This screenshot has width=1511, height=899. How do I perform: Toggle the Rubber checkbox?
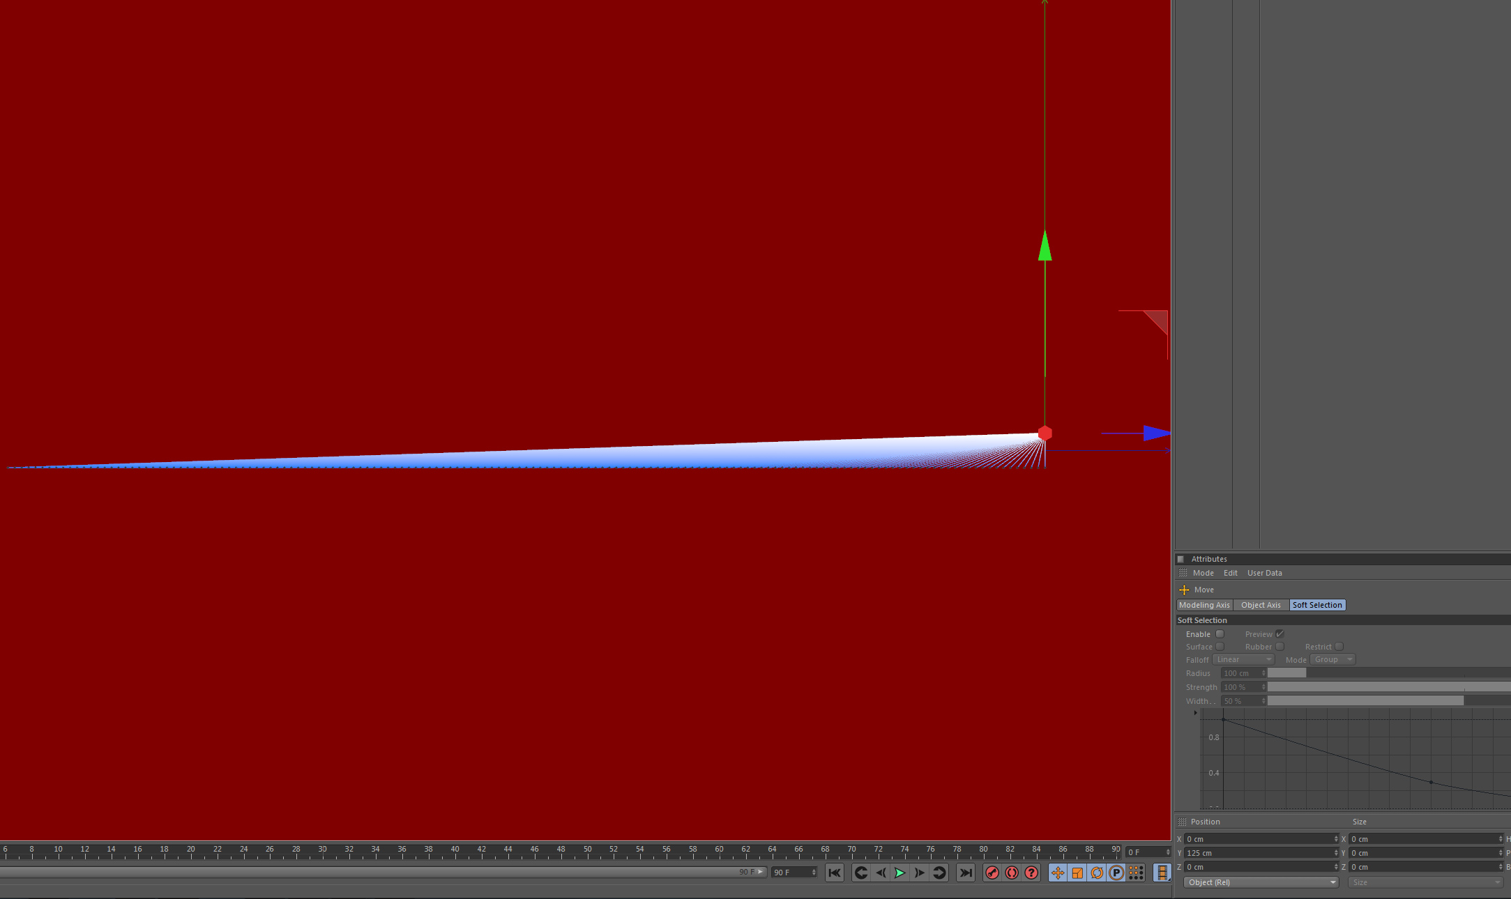(x=1280, y=647)
